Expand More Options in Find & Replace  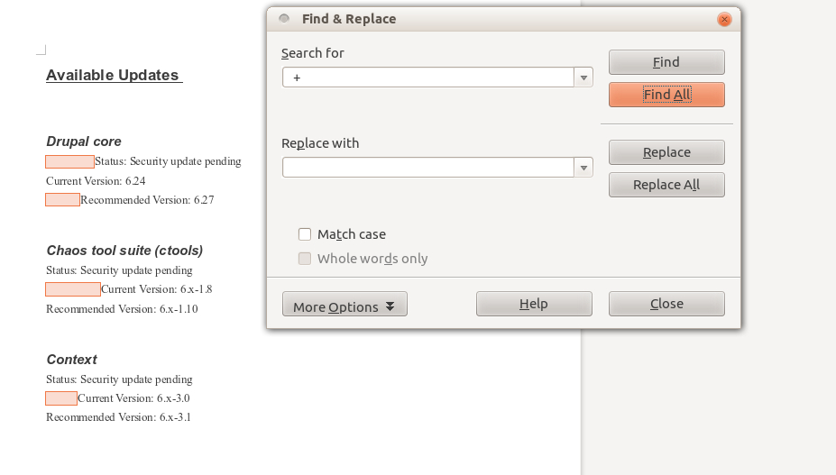pos(345,305)
